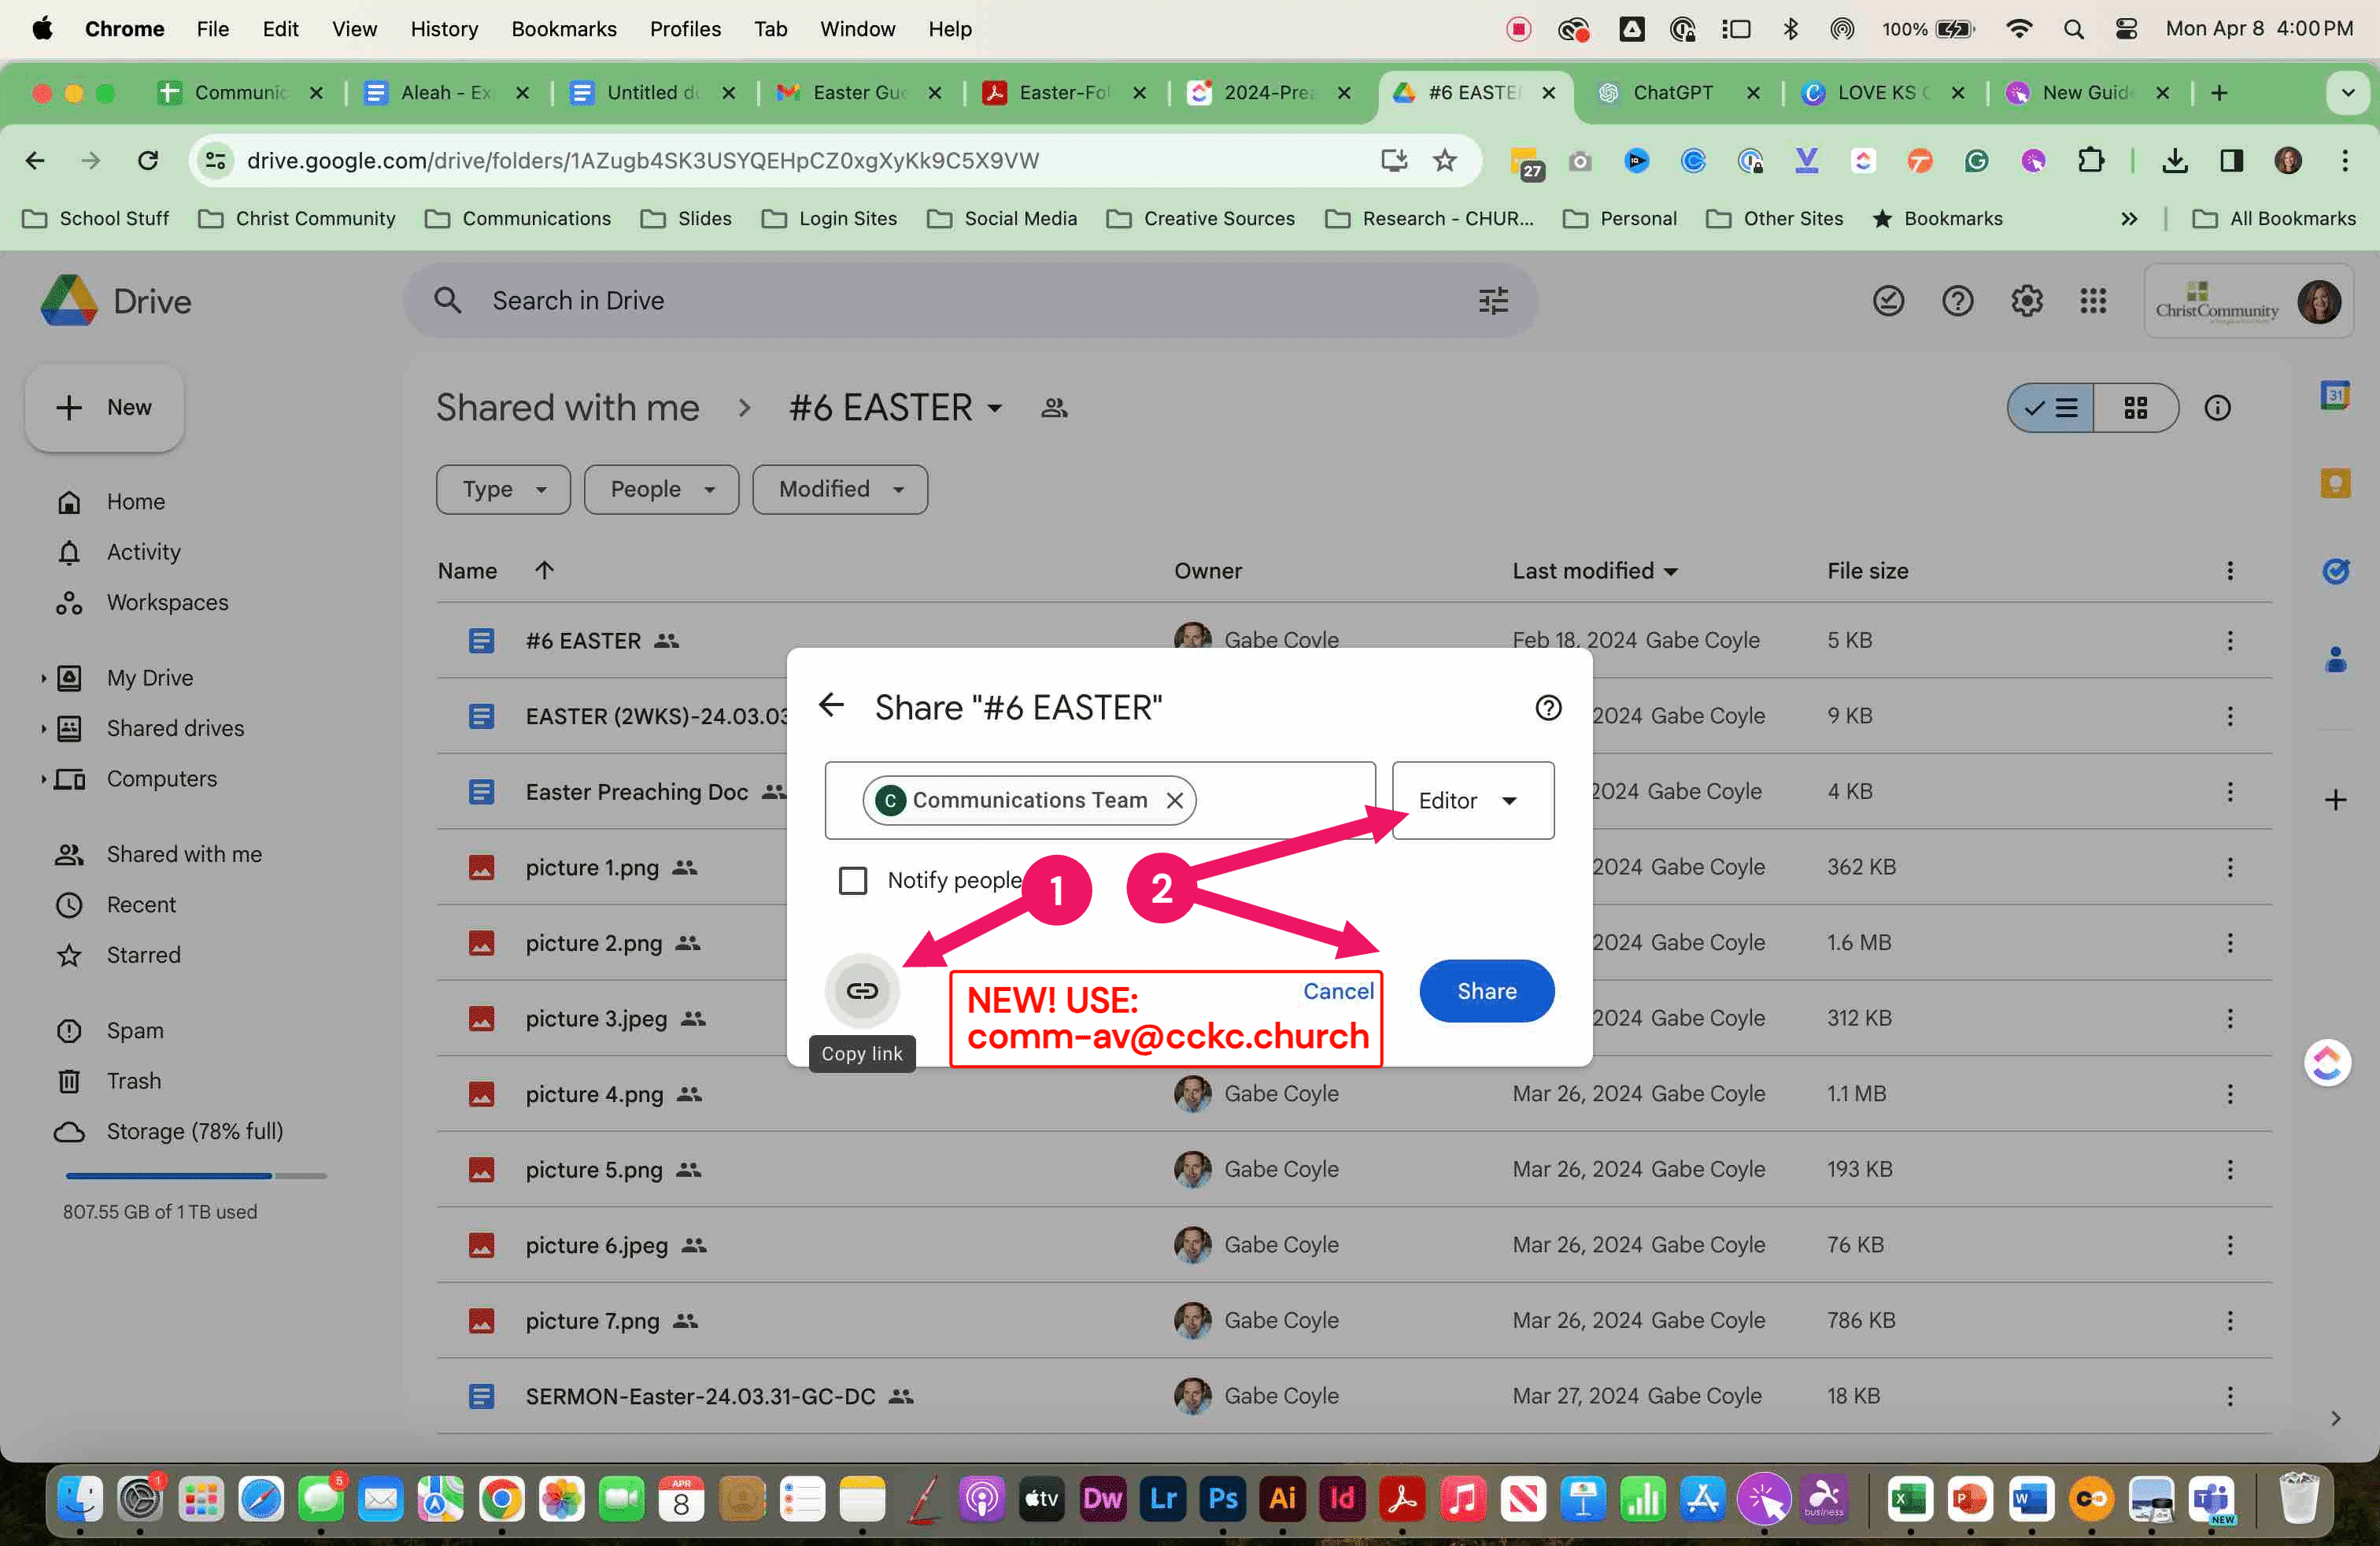Expand Computers tree
The height and width of the screenshot is (1546, 2380).
pyautogui.click(x=43, y=779)
